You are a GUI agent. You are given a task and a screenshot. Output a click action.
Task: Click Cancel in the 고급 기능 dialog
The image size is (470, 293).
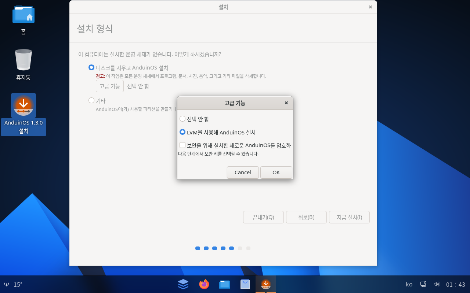(243, 173)
